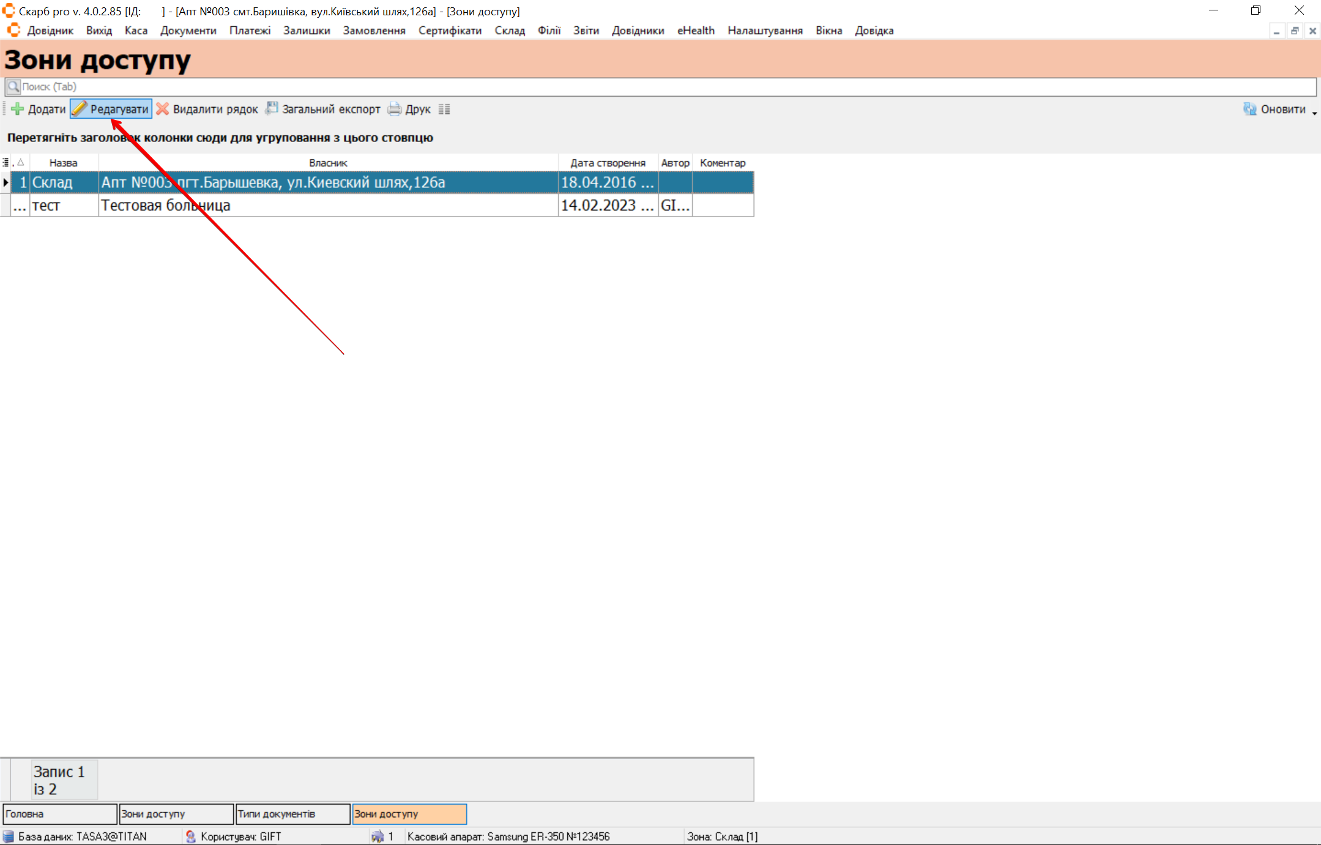
Task: Open the eHealth menu
Action: point(696,31)
